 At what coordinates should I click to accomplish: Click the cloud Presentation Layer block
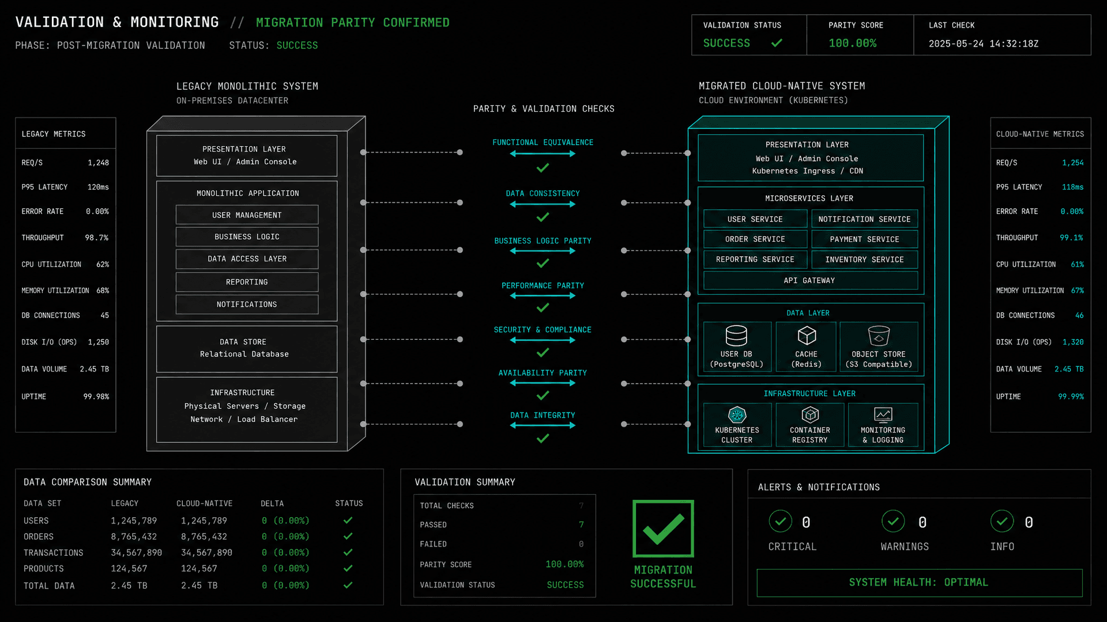click(x=810, y=158)
